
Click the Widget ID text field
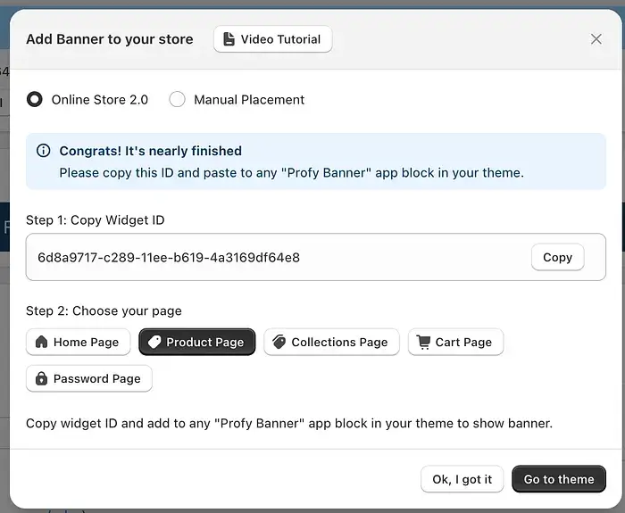click(316, 257)
